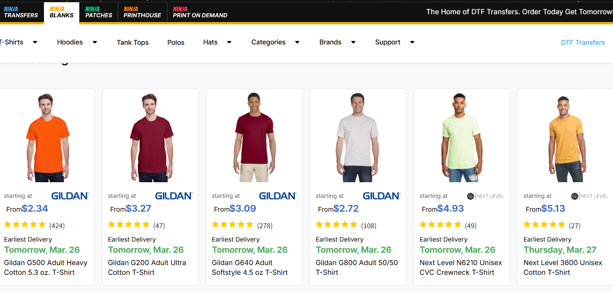Click the DTF Transfers link

point(583,43)
